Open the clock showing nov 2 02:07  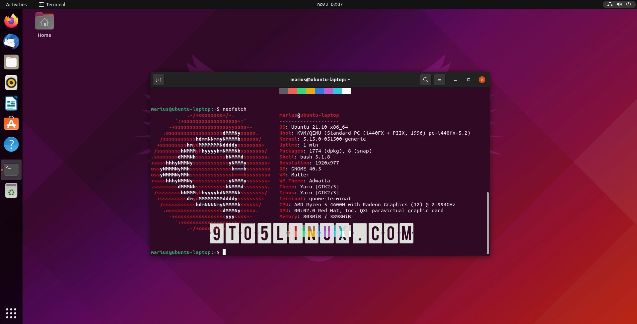click(330, 4)
